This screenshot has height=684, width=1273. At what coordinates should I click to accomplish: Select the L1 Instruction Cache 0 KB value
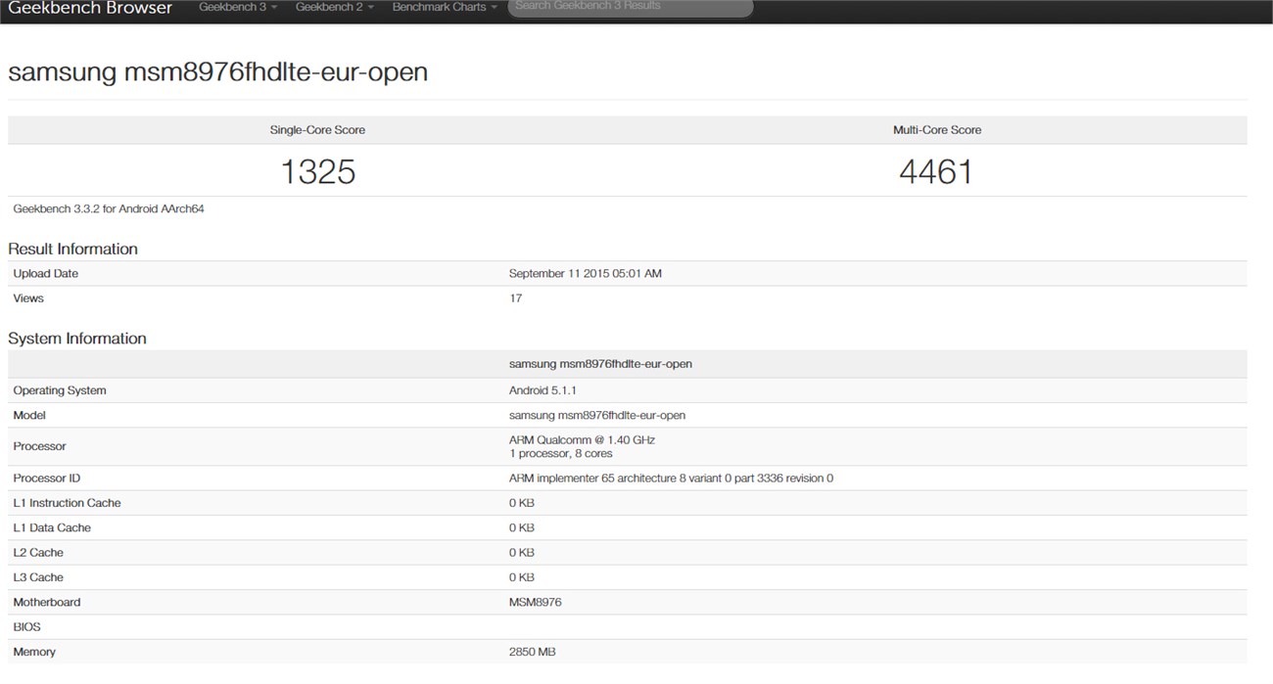pyautogui.click(x=522, y=503)
